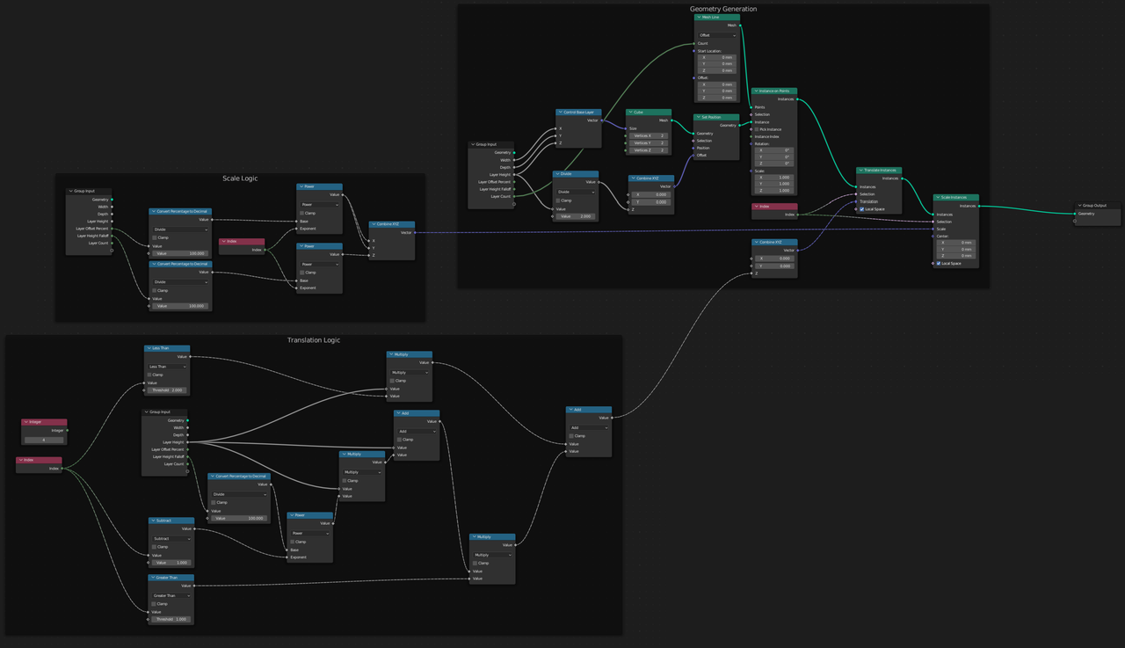Click the Instances output socket on Scale Instances
The width and height of the screenshot is (1125, 648).
[x=979, y=206]
